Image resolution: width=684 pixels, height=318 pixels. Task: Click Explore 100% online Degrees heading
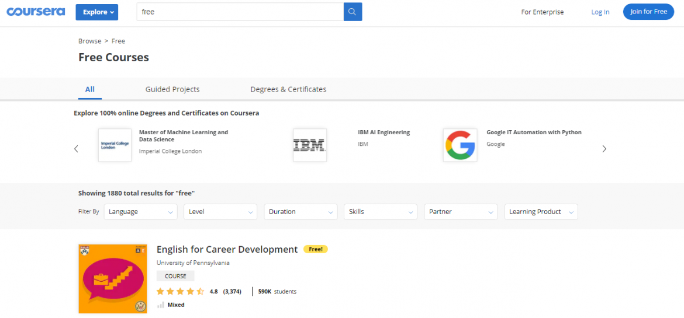click(167, 113)
